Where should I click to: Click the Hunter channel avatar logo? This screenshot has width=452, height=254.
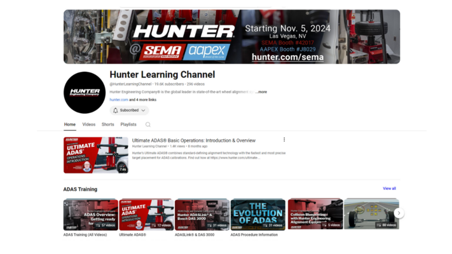coord(85,93)
